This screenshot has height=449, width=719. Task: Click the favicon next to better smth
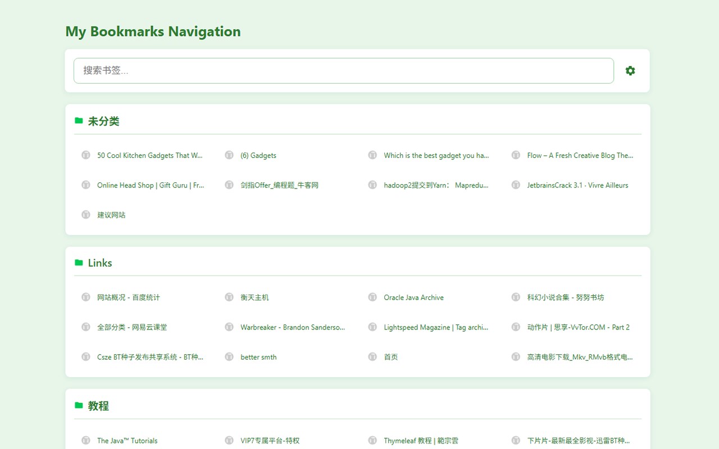click(x=229, y=357)
